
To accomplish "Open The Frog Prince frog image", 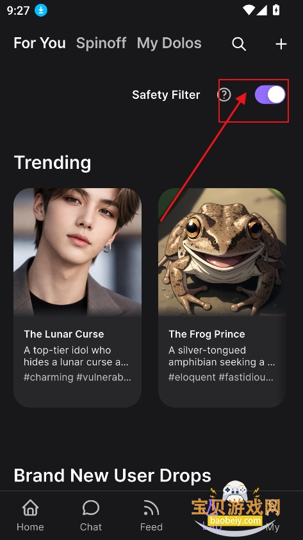I will (x=222, y=252).
